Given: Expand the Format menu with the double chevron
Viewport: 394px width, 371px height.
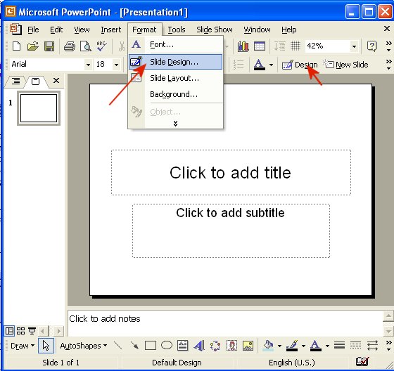Looking at the screenshot, I should (x=175, y=123).
